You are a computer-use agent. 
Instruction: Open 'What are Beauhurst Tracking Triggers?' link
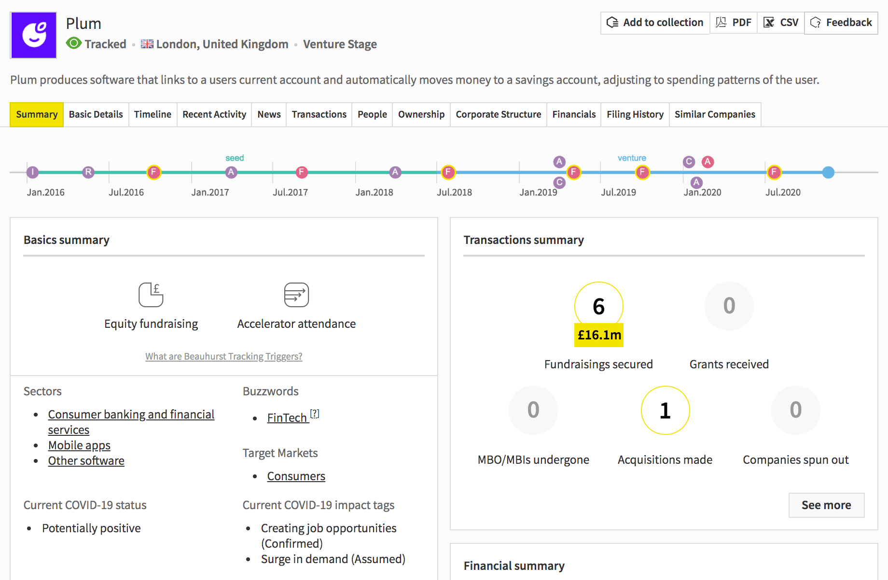point(224,356)
